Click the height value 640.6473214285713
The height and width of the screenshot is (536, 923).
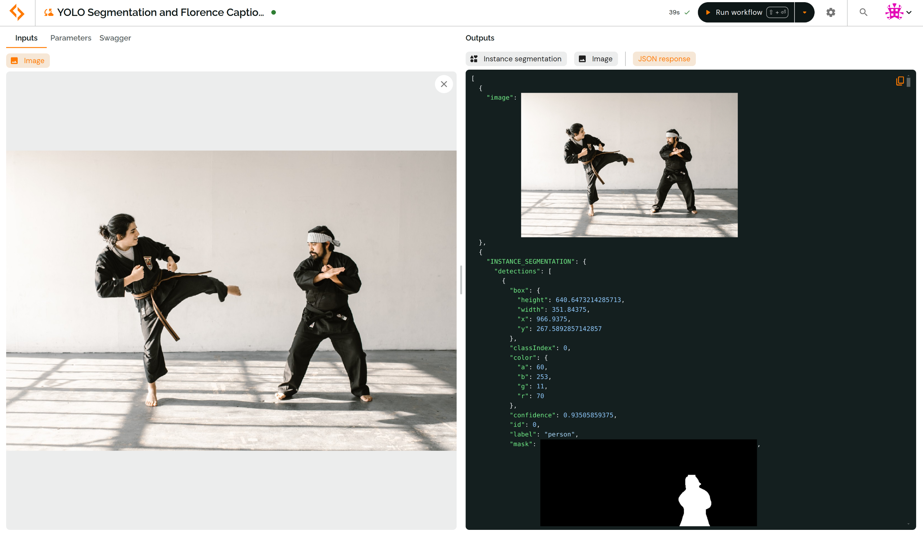point(588,300)
